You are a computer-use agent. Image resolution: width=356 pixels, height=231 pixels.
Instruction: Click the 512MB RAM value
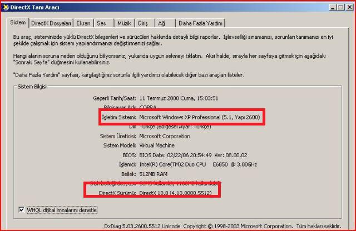pos(154,174)
